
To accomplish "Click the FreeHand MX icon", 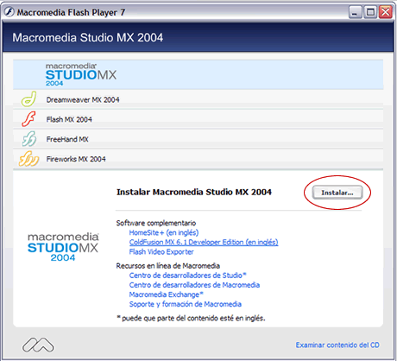I will coord(29,139).
